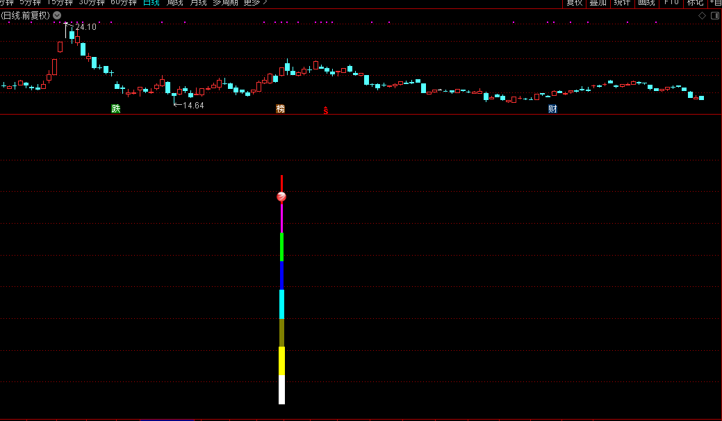Screen dimensions: 722x421
Task: Click the green 跌 event marker
Action: pos(116,108)
